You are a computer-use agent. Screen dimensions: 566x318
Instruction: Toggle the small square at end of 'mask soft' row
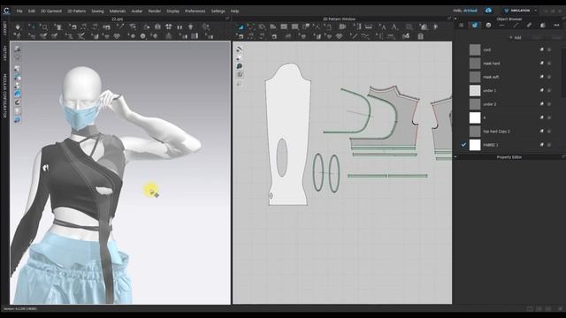click(549, 77)
